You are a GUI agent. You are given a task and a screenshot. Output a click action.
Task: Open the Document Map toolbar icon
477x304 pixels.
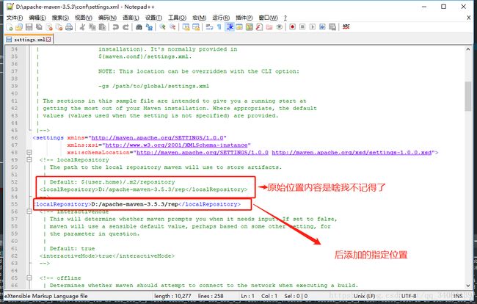click(250, 27)
